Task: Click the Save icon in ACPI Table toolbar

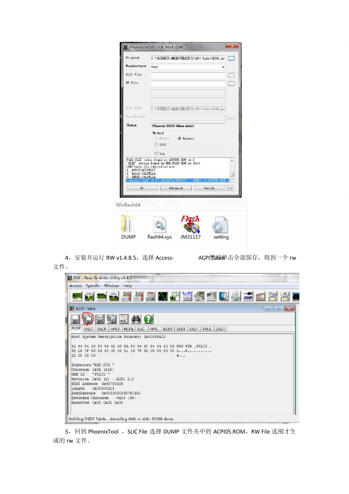Action: point(75,319)
